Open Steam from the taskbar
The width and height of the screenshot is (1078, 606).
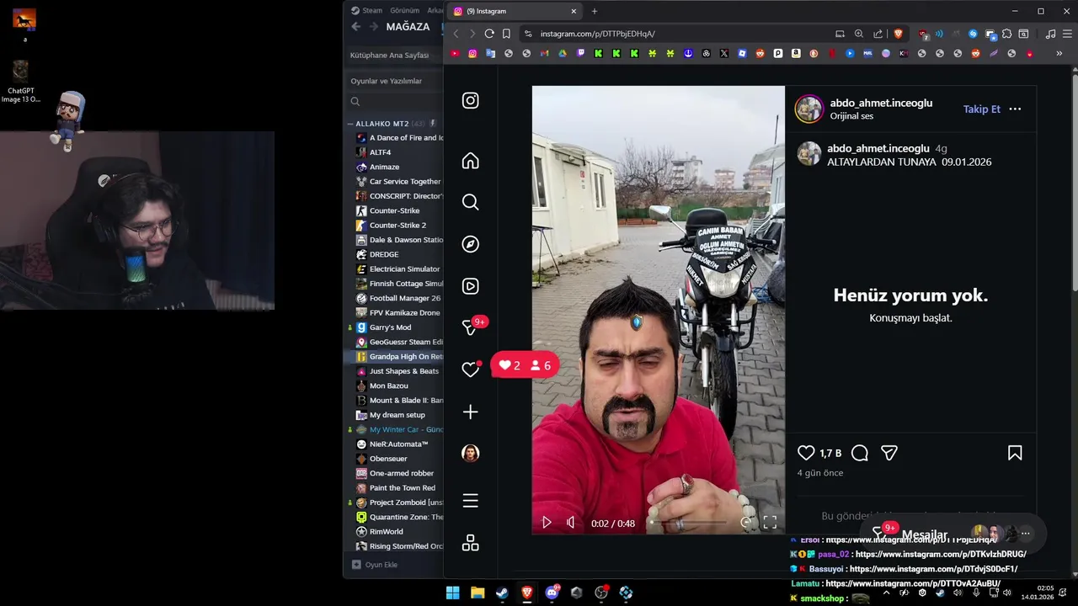click(502, 593)
